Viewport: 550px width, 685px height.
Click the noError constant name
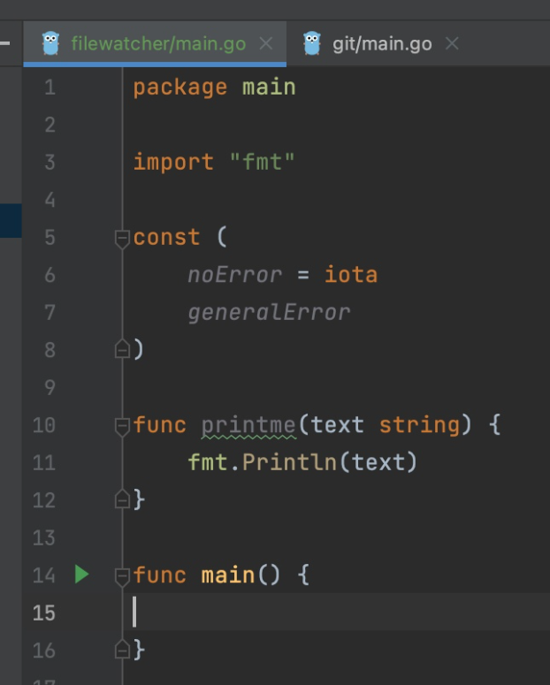234,275
